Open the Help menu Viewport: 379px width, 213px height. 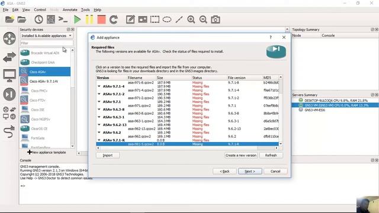tap(97, 9)
